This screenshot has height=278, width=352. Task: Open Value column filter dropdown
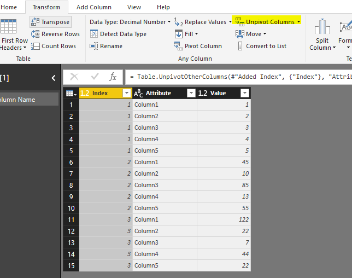pos(245,93)
